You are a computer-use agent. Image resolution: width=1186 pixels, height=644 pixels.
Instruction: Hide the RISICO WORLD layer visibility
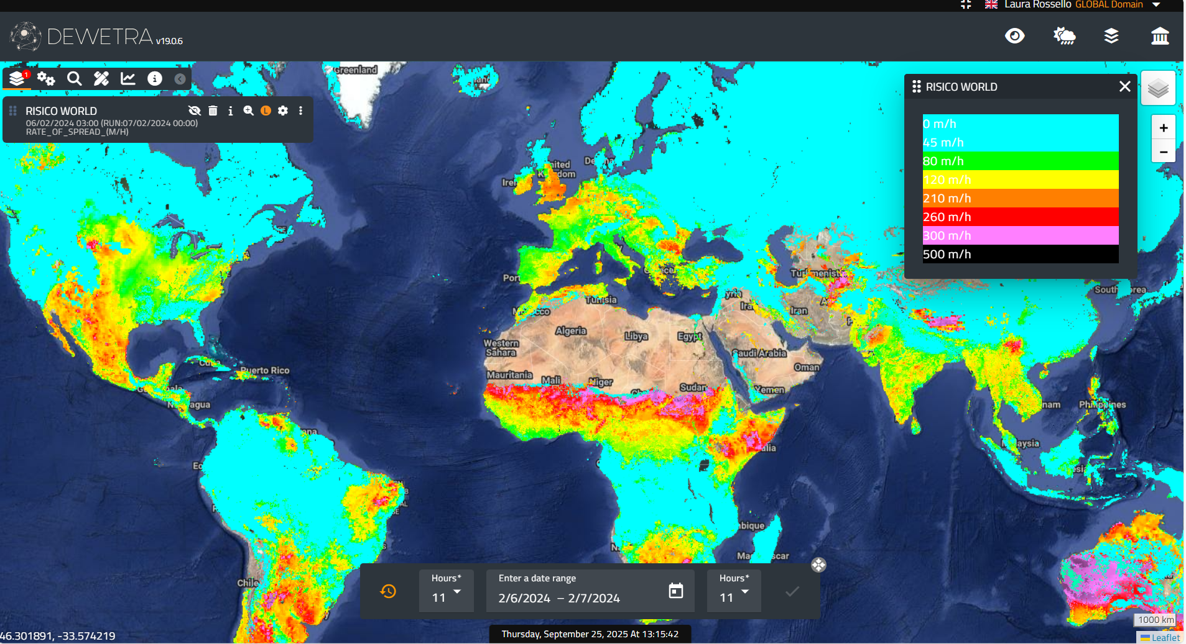pyautogui.click(x=195, y=111)
